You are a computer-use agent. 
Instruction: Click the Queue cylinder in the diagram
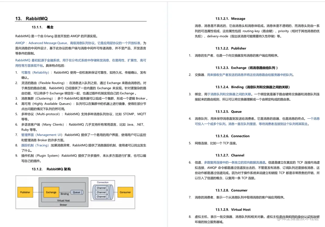tap(77, 192)
